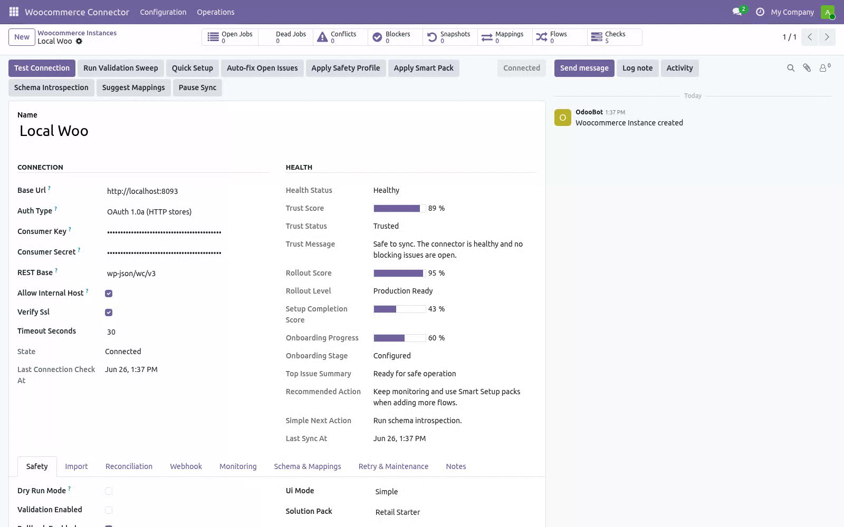Open the Dead Jobs stat button

tap(285, 37)
